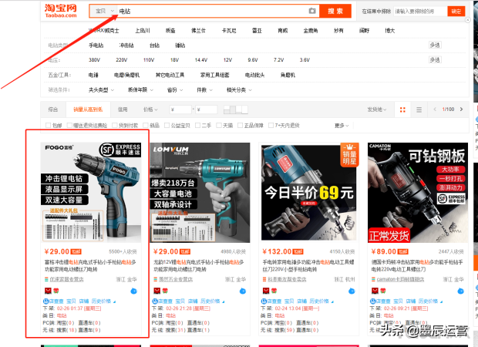Check the 公益宝贝 checkbox

coord(167,126)
